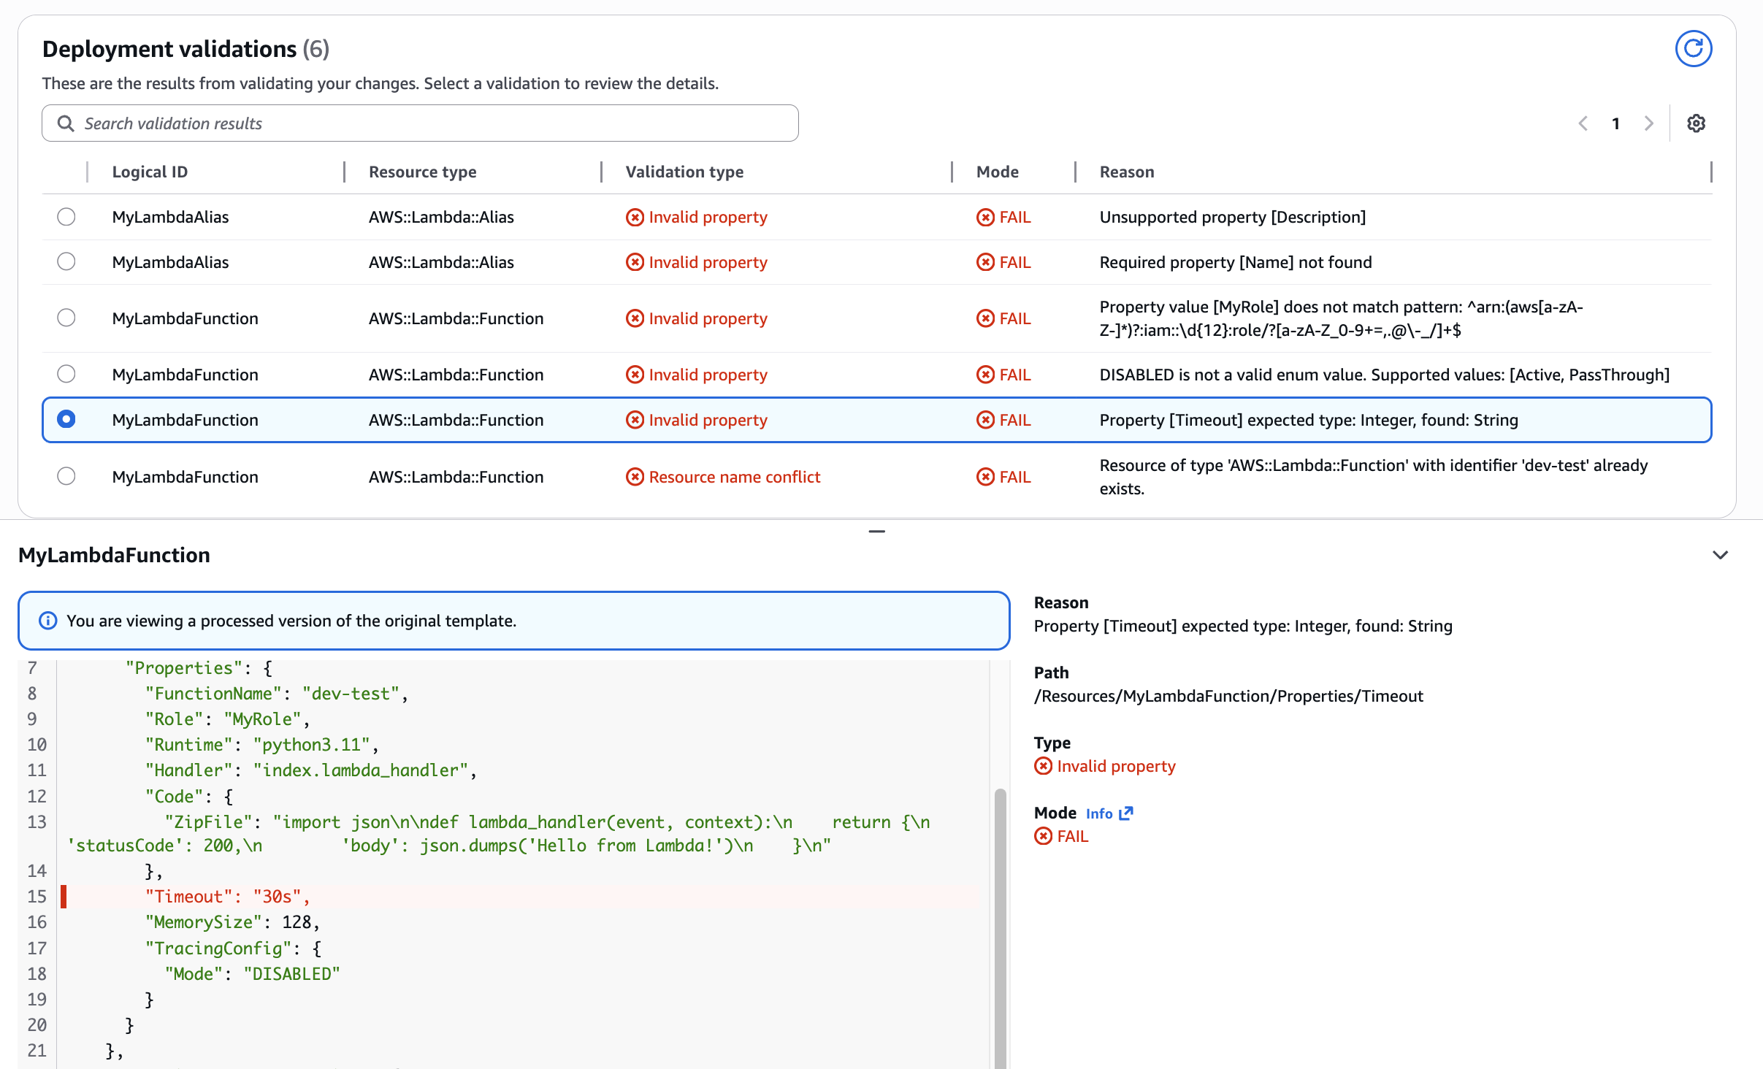Click Resource name conflict error icon

pyautogui.click(x=635, y=477)
